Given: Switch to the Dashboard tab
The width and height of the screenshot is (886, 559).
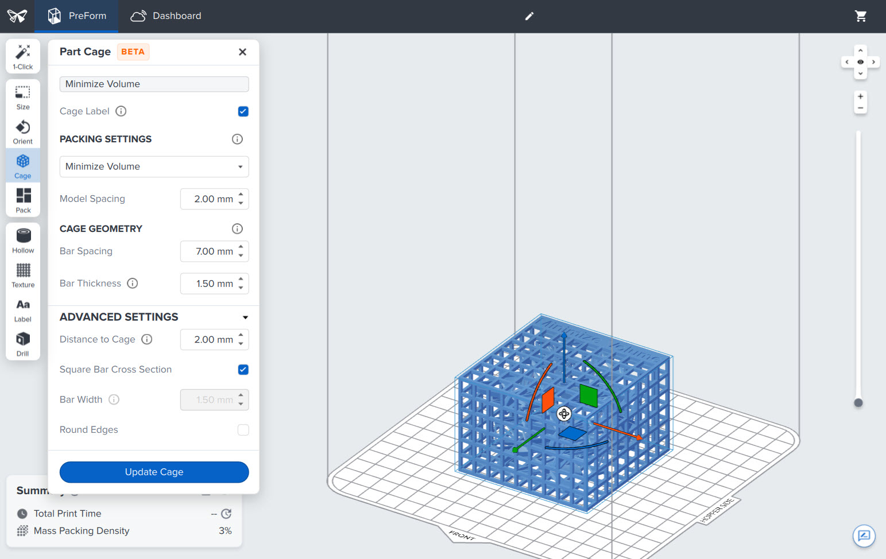Looking at the screenshot, I should [165, 16].
